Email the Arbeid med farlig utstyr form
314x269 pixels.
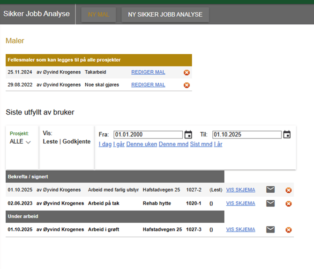pos(270,190)
